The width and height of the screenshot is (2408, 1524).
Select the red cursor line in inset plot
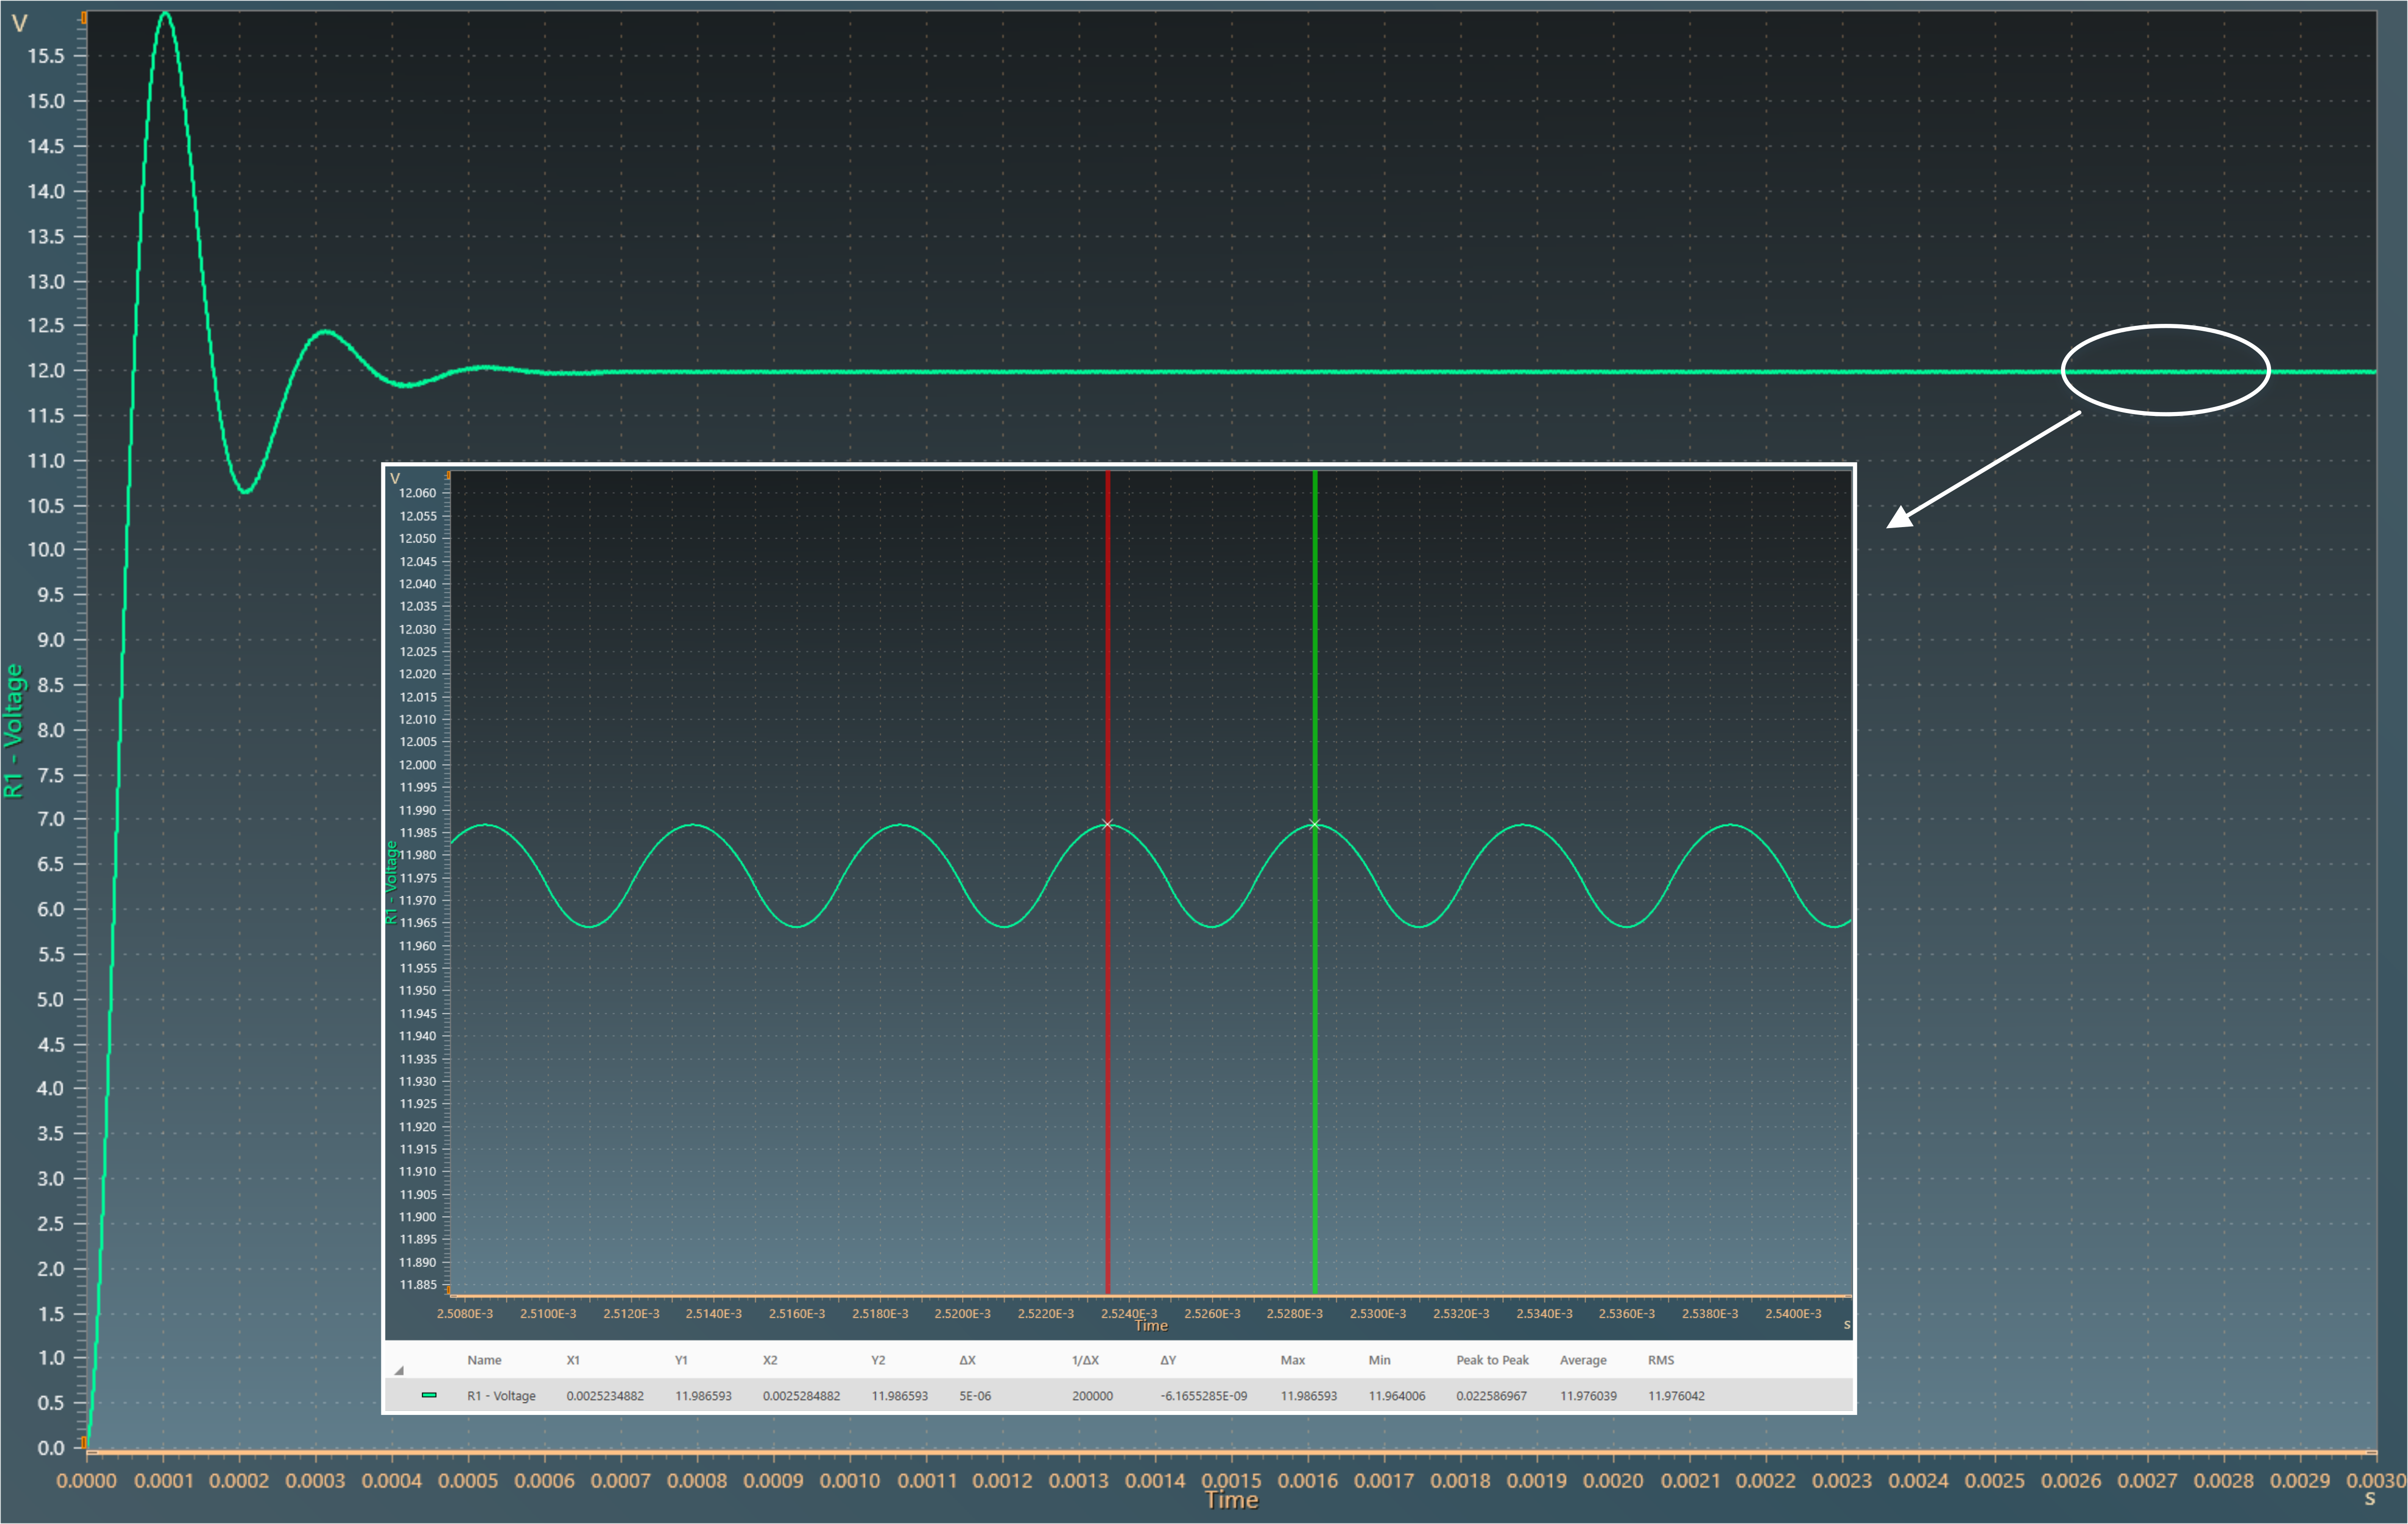pos(1107,1049)
